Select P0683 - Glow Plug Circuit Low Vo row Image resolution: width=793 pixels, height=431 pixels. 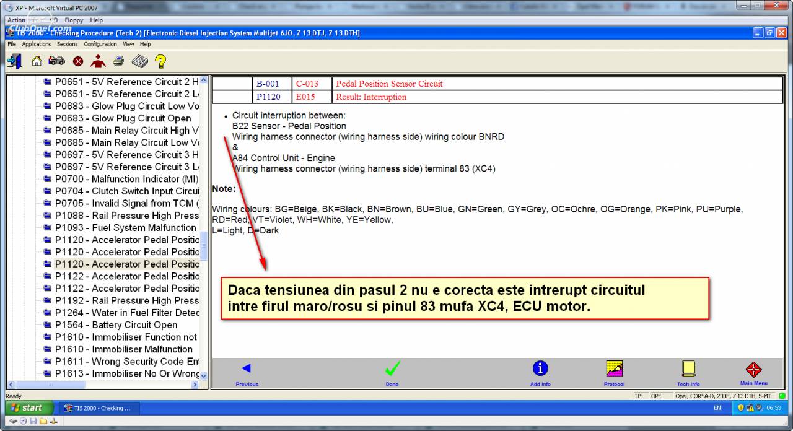126,106
